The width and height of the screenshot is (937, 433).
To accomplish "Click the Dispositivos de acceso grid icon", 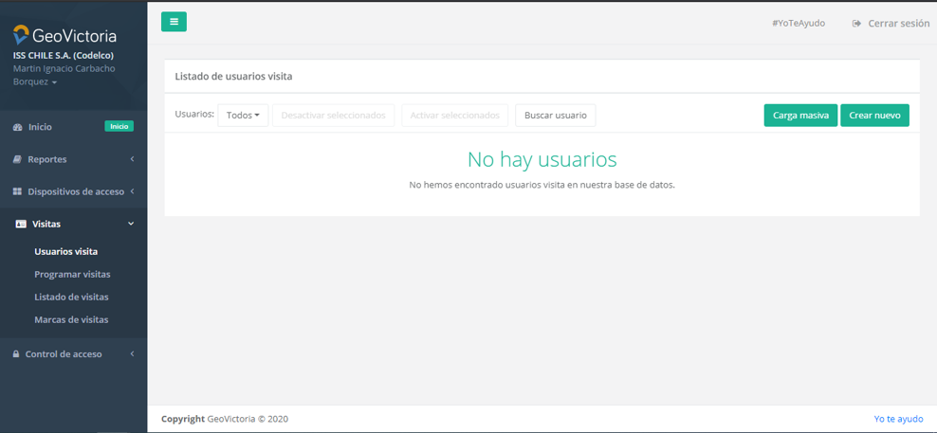I will pos(17,191).
